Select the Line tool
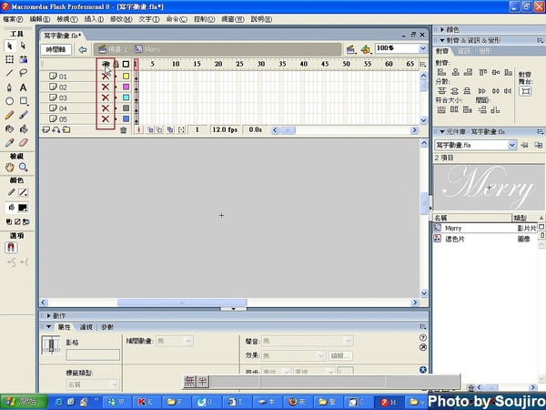Viewport: 546px width, 410px height. click(10, 73)
